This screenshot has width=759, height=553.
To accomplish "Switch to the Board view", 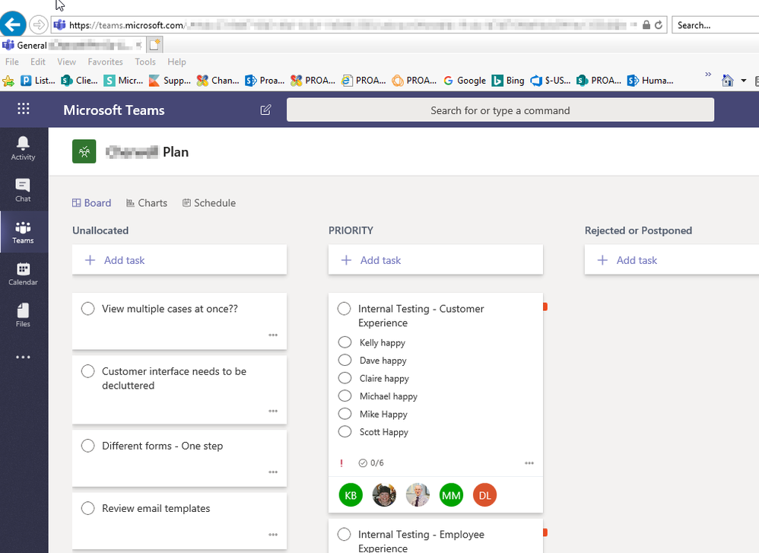I will (92, 203).
